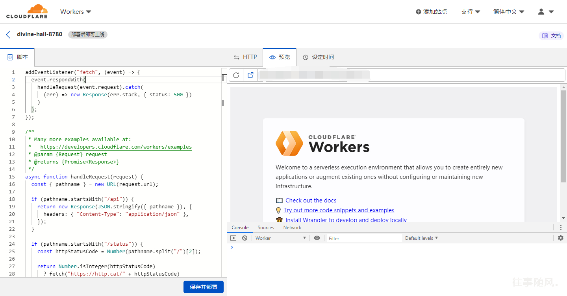Click the console prompt input line
This screenshot has height=296, width=567.
click(397, 247)
